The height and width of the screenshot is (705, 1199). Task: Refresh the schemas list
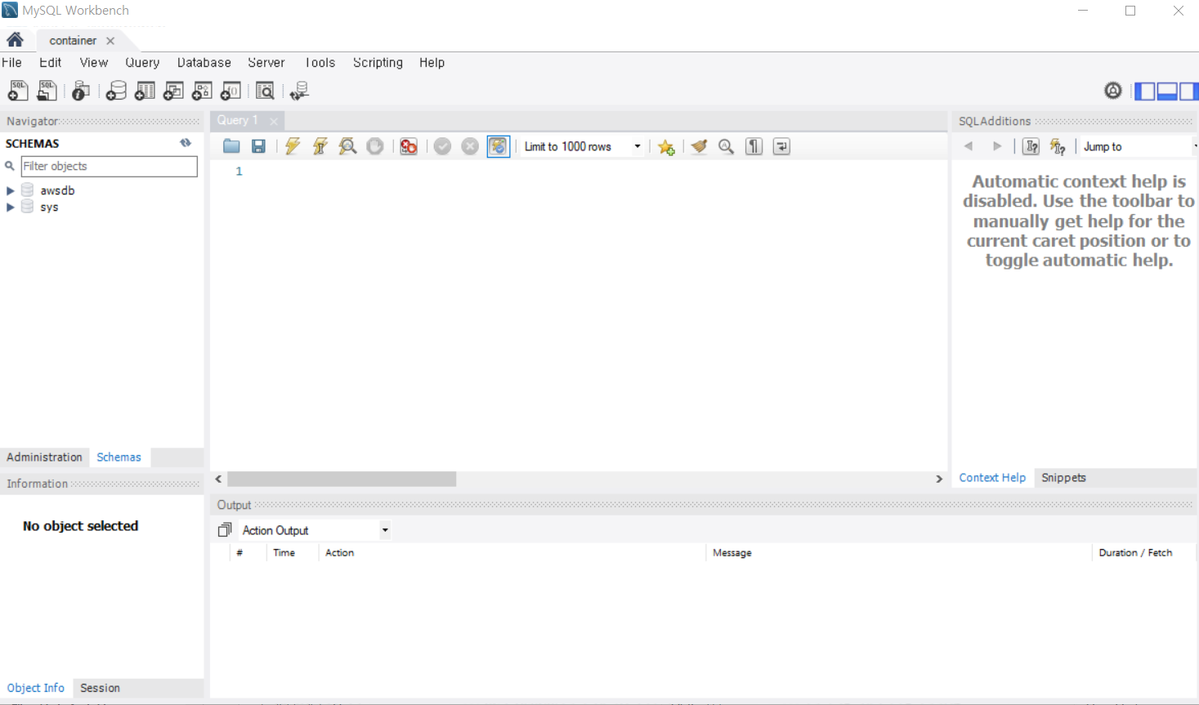[x=186, y=143]
